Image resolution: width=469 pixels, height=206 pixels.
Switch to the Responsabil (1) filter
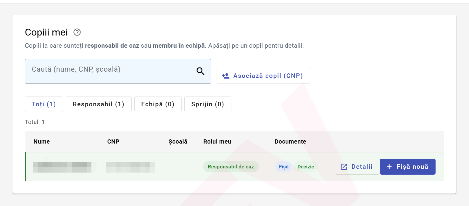tap(99, 104)
